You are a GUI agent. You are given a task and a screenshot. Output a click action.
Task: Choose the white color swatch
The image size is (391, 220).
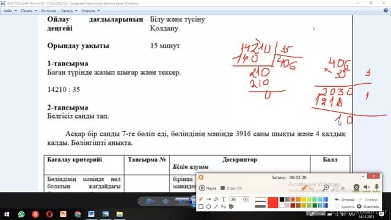[282, 205]
